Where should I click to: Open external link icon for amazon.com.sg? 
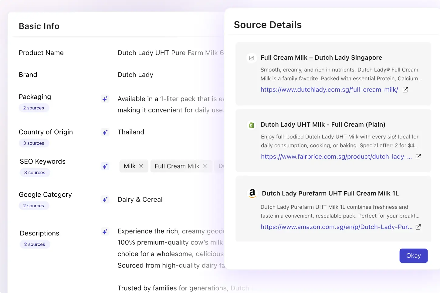[x=418, y=227]
